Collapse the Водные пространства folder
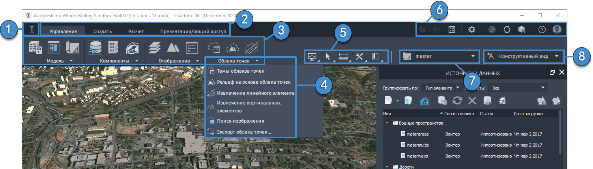This screenshot has height=169, width=593. (x=387, y=123)
